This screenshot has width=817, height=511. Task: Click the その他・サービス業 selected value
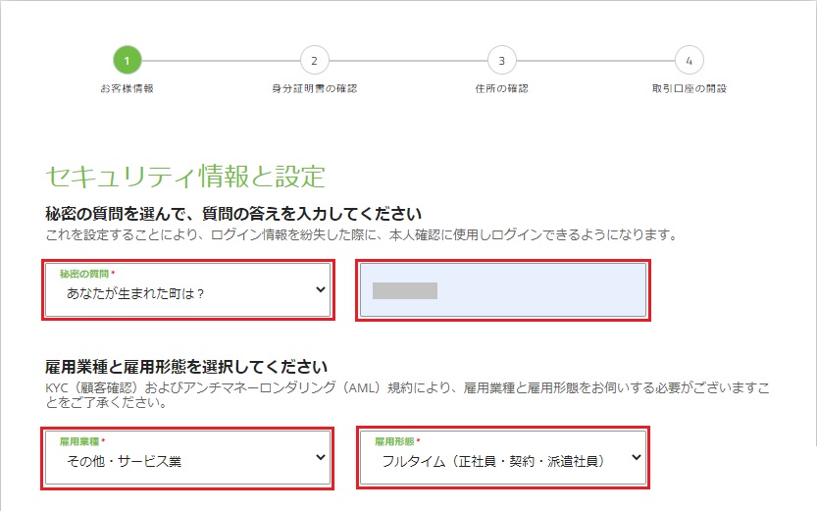coord(124,462)
